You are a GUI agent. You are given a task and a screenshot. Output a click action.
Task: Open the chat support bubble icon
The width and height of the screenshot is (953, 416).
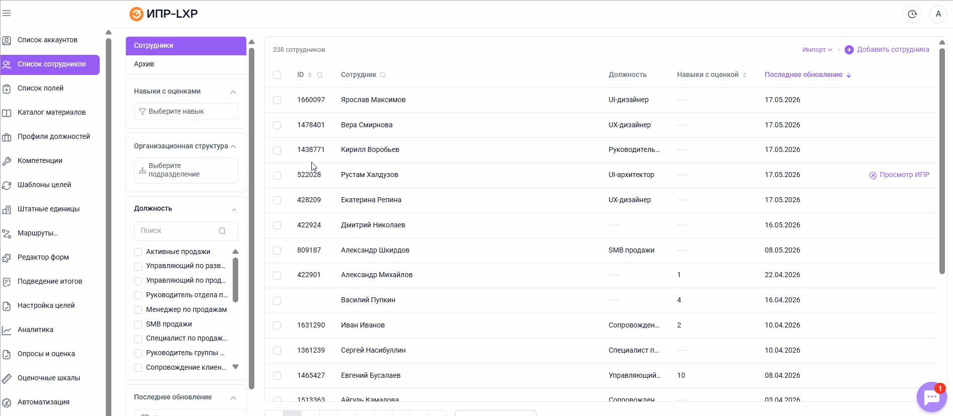tap(932, 397)
